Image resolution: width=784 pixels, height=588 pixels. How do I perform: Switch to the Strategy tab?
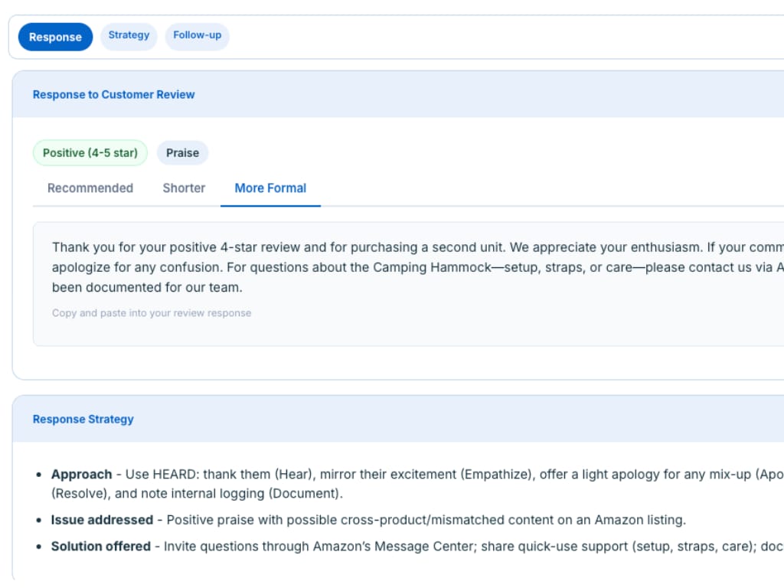point(129,35)
